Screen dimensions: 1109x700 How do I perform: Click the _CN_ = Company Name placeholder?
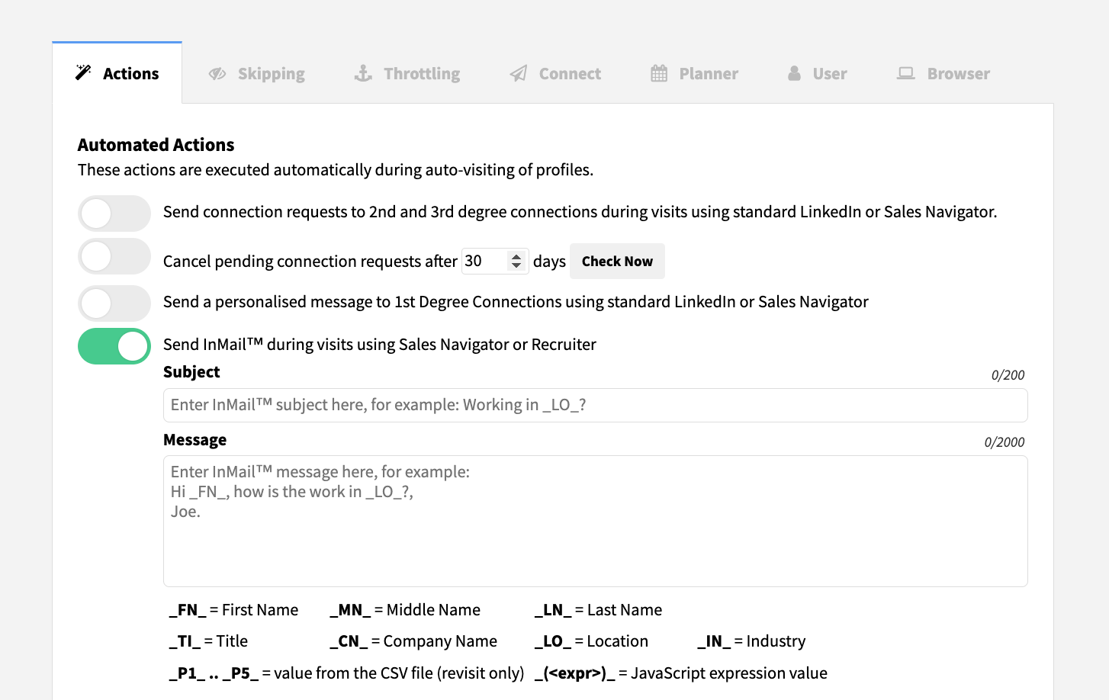tap(413, 641)
